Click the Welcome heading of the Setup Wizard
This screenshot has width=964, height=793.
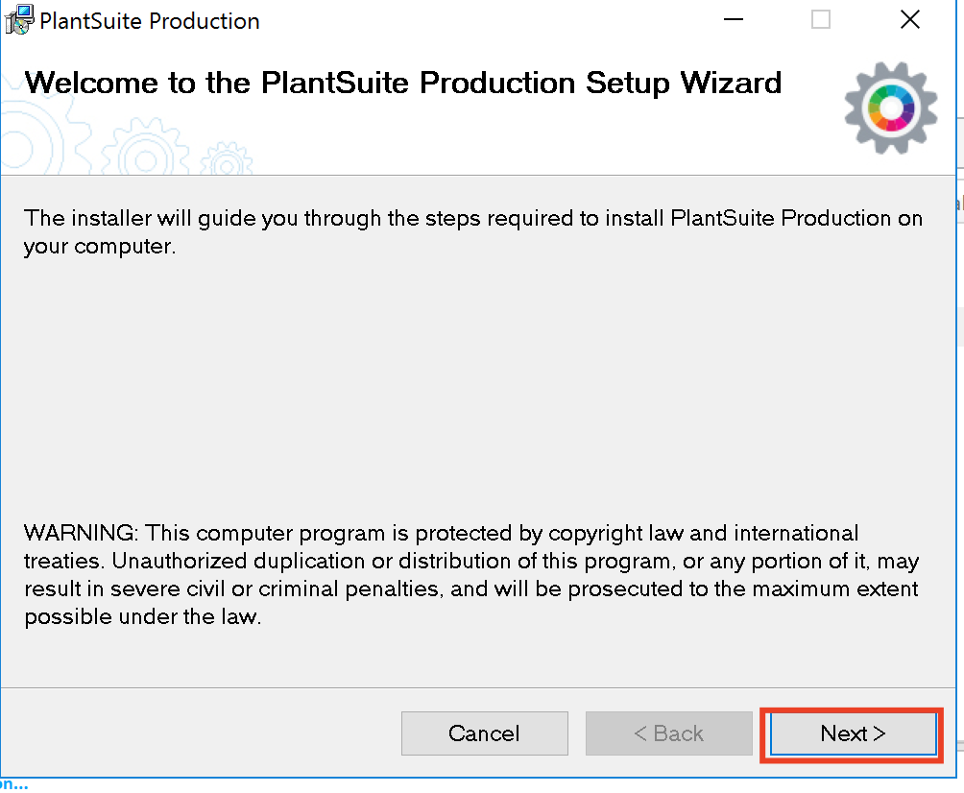click(x=403, y=83)
